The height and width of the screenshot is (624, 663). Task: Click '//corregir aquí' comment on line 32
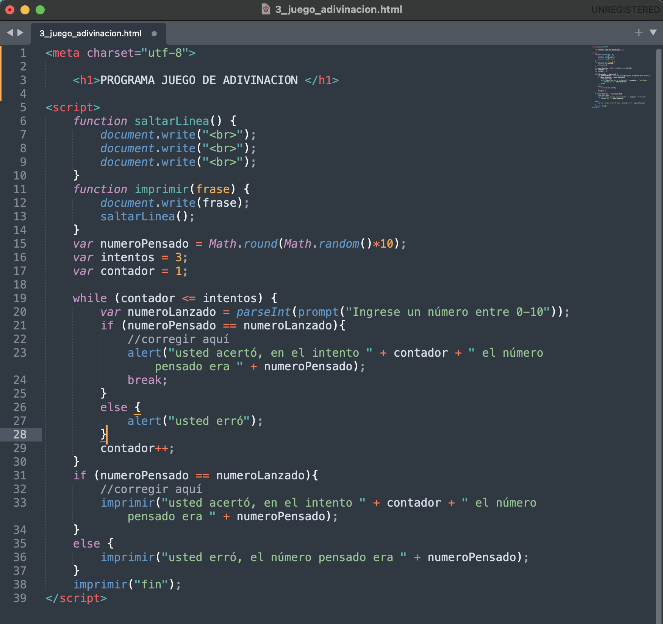151,489
